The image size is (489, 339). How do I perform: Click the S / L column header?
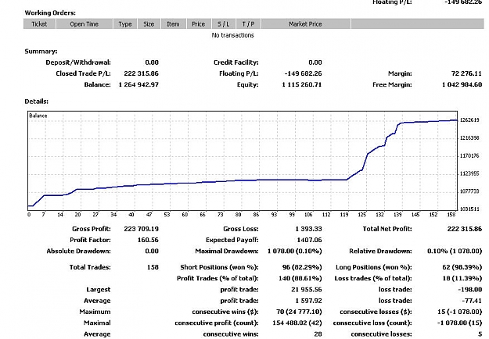pos(223,24)
